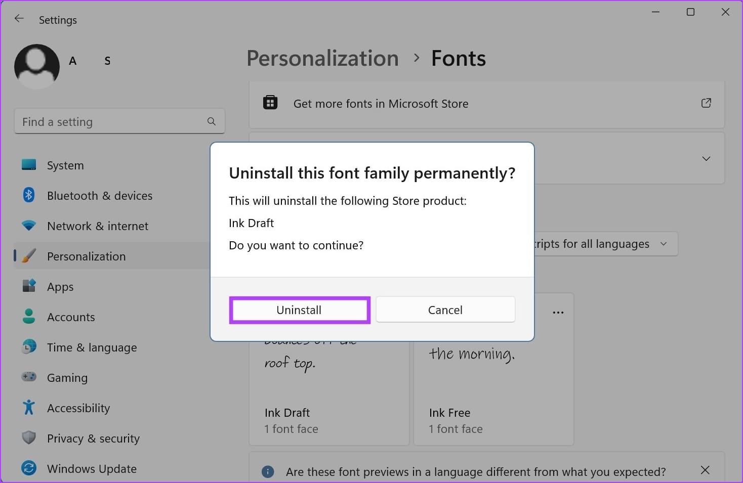The image size is (743, 483).
Task: Click the Ink Draft product name in dialog
Action: pyautogui.click(x=251, y=223)
